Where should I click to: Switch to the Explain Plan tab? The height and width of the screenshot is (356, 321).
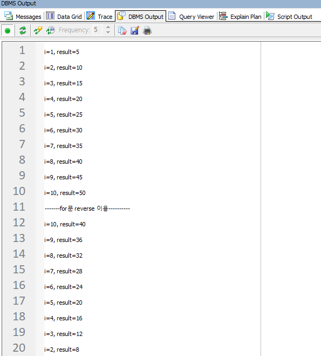pyautogui.click(x=240, y=17)
